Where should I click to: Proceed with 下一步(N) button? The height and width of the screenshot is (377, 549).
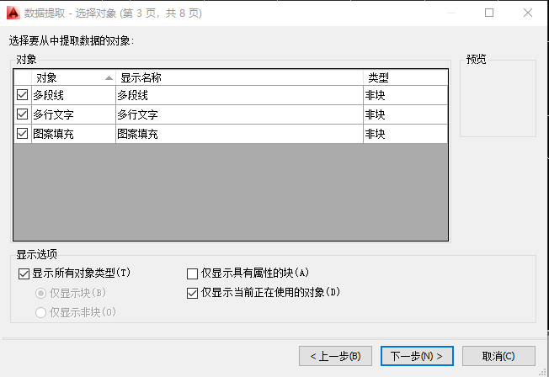point(417,356)
